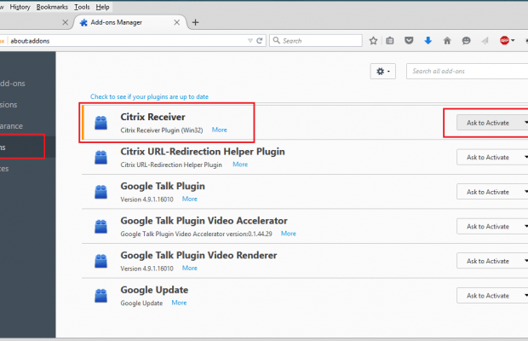Select Citrix URL-Redirection Helper Plugin name
This screenshot has height=341, width=528.
(x=203, y=152)
